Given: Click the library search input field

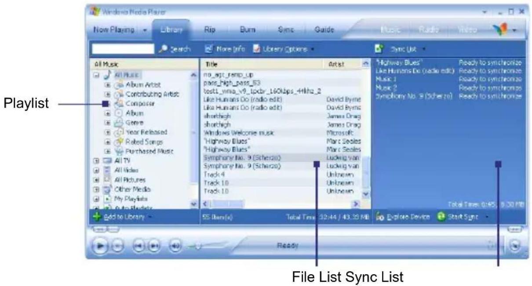Looking at the screenshot, I should pos(123,49).
